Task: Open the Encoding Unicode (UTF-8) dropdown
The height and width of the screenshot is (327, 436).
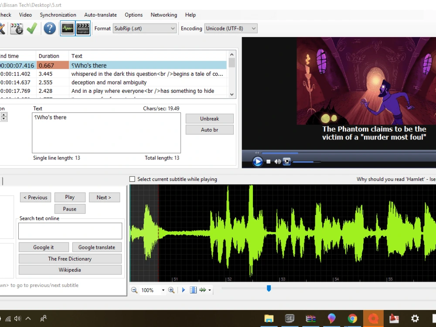Action: [231, 28]
